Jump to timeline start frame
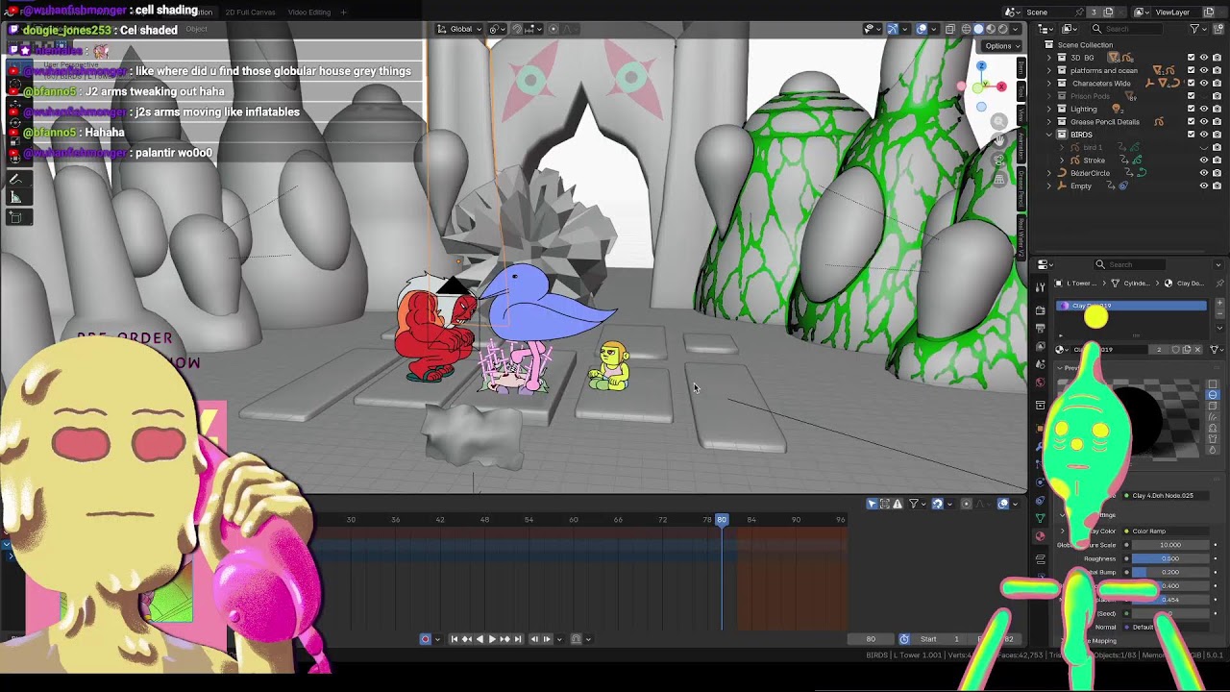 pos(455,639)
